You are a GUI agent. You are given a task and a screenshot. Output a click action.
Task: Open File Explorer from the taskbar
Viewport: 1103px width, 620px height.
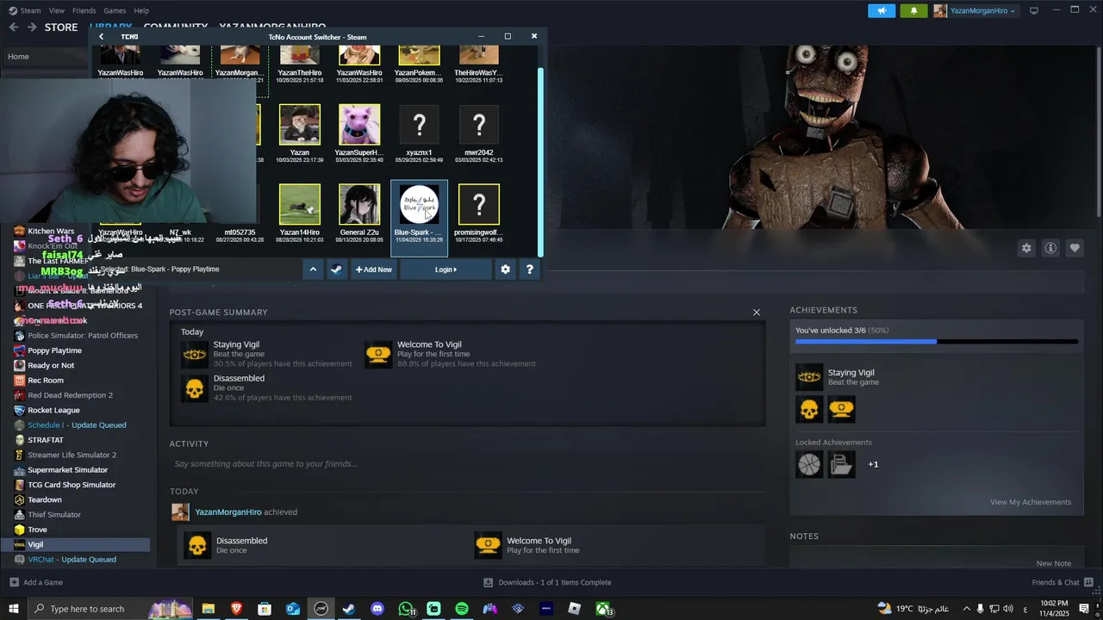209,609
